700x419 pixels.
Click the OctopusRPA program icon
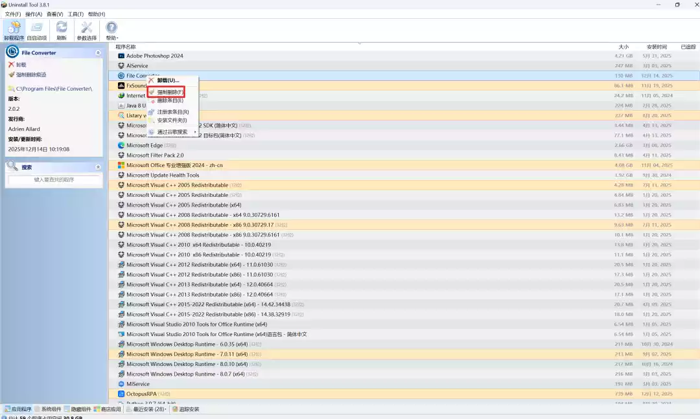pos(121,394)
